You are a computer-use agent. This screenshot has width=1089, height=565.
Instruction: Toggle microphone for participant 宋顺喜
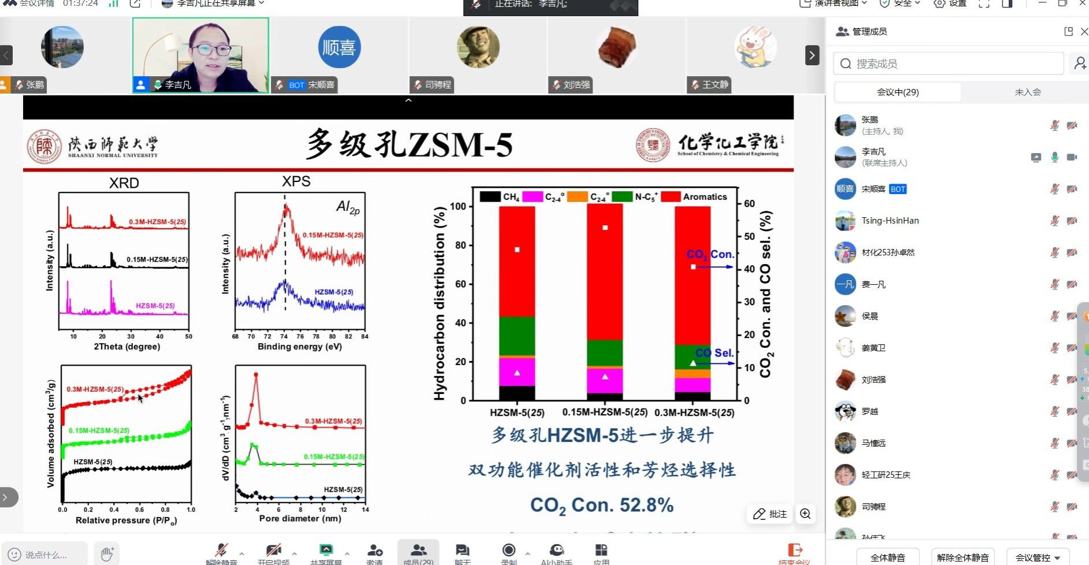1054,189
